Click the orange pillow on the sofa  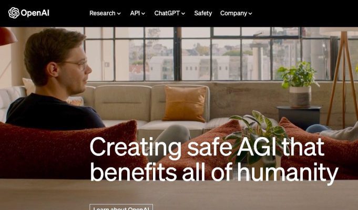(185, 104)
